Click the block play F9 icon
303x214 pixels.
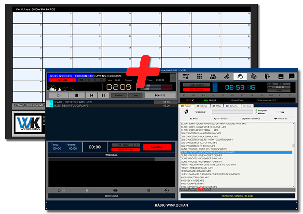click(61, 190)
